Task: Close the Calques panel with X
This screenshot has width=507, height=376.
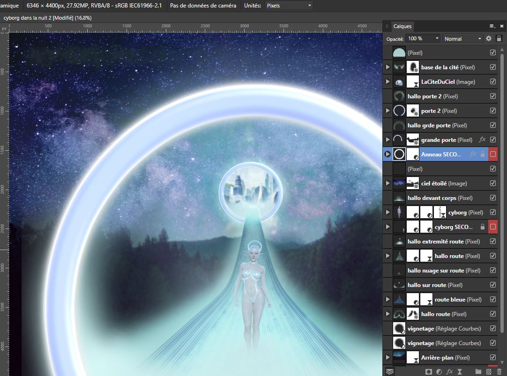Action: 502,26
